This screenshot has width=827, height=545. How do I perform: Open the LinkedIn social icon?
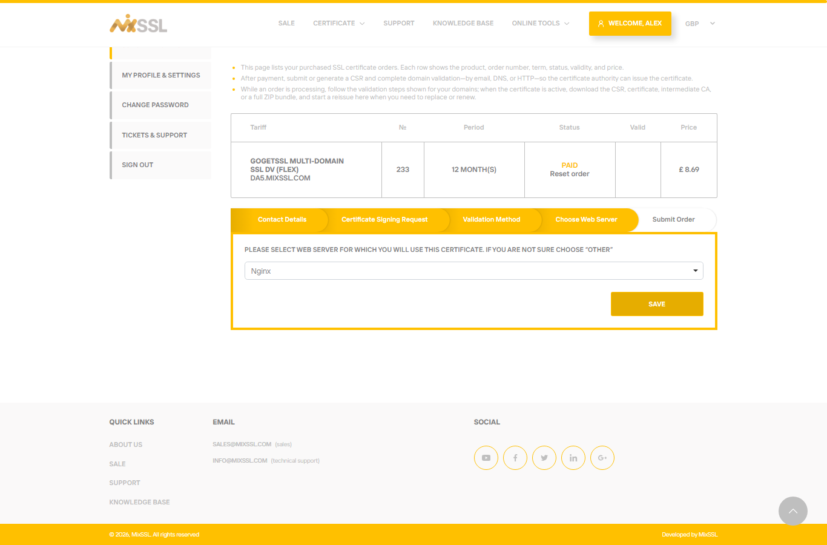coord(573,458)
